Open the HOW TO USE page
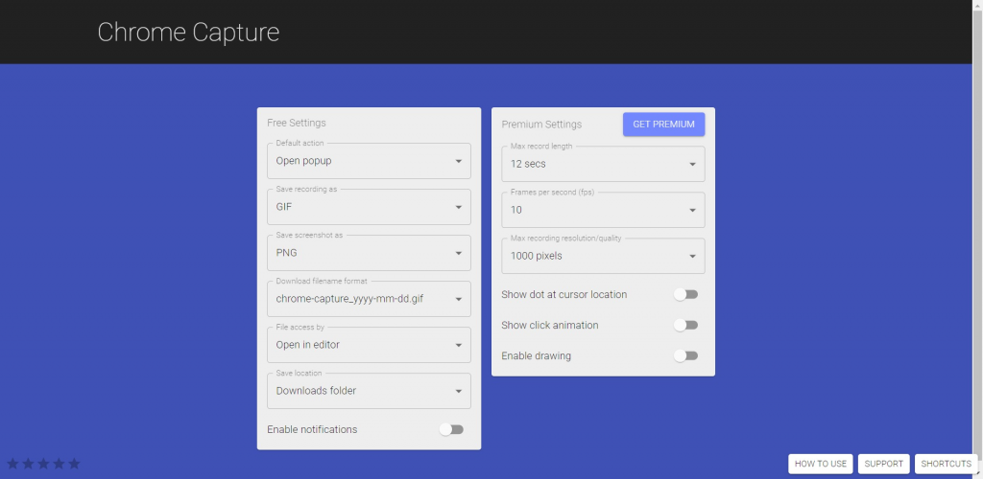The image size is (983, 479). pos(821,464)
